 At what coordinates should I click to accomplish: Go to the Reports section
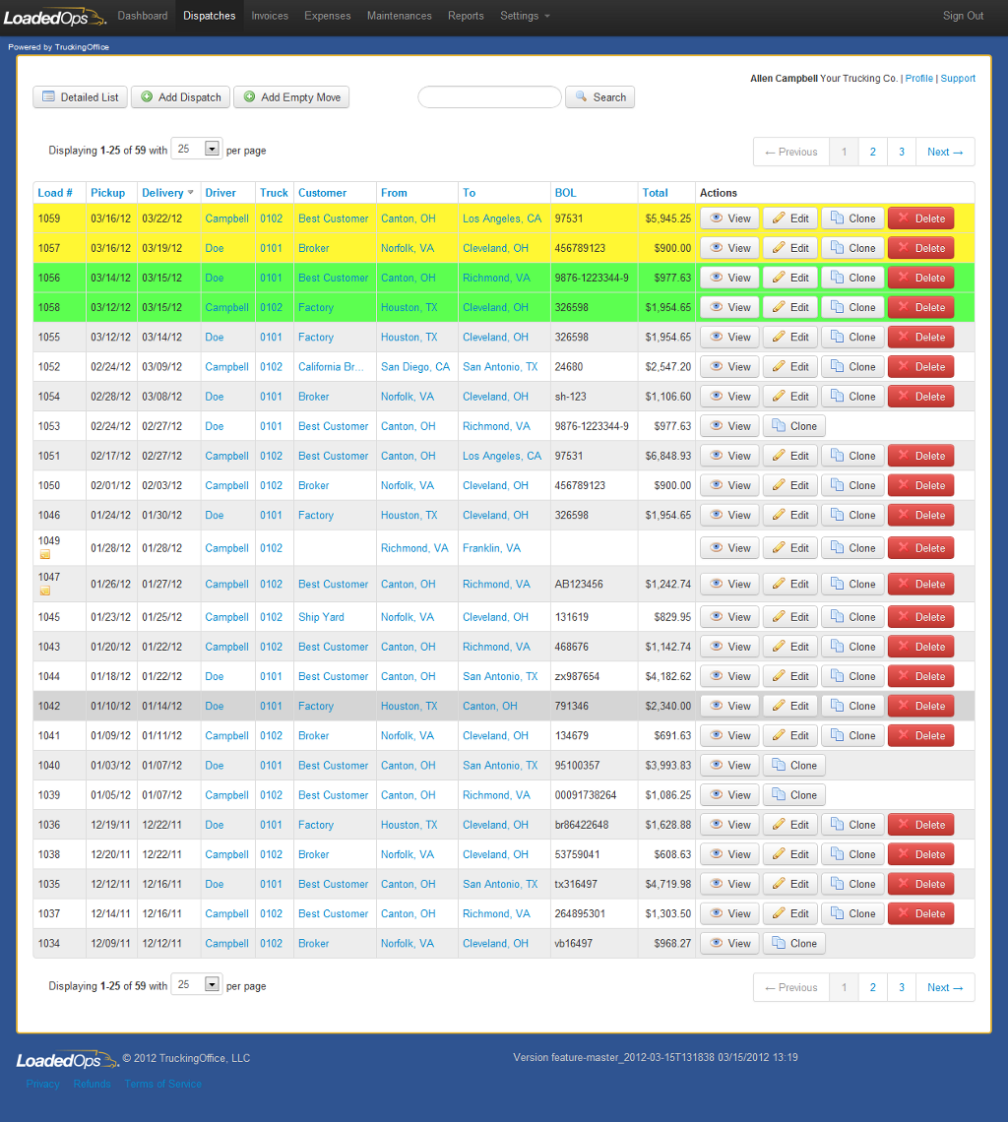pyautogui.click(x=466, y=16)
